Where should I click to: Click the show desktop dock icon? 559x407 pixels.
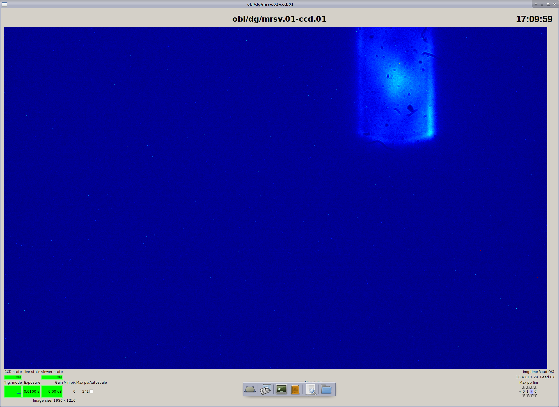[250, 390]
